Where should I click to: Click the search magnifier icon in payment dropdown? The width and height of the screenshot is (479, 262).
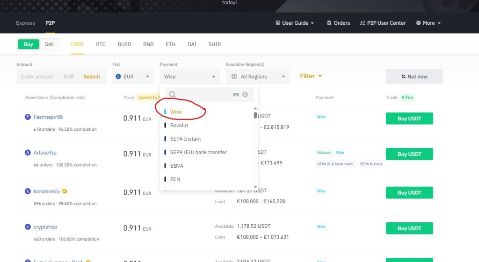click(172, 94)
